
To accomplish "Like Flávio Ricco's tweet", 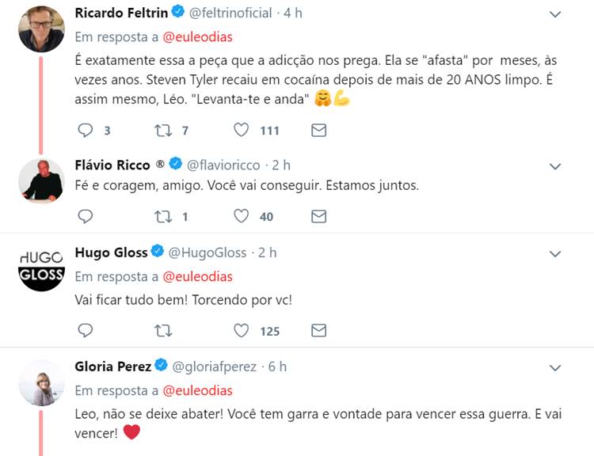I will coord(242,216).
